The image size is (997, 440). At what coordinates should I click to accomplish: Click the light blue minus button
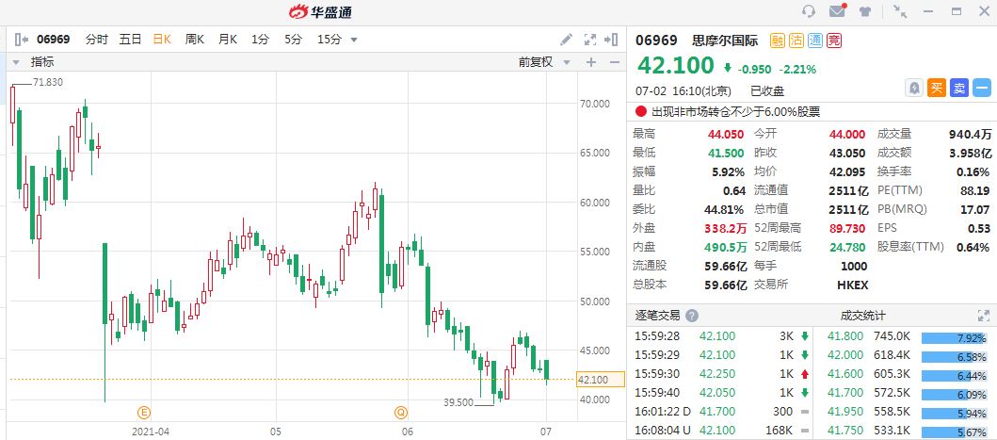[982, 89]
